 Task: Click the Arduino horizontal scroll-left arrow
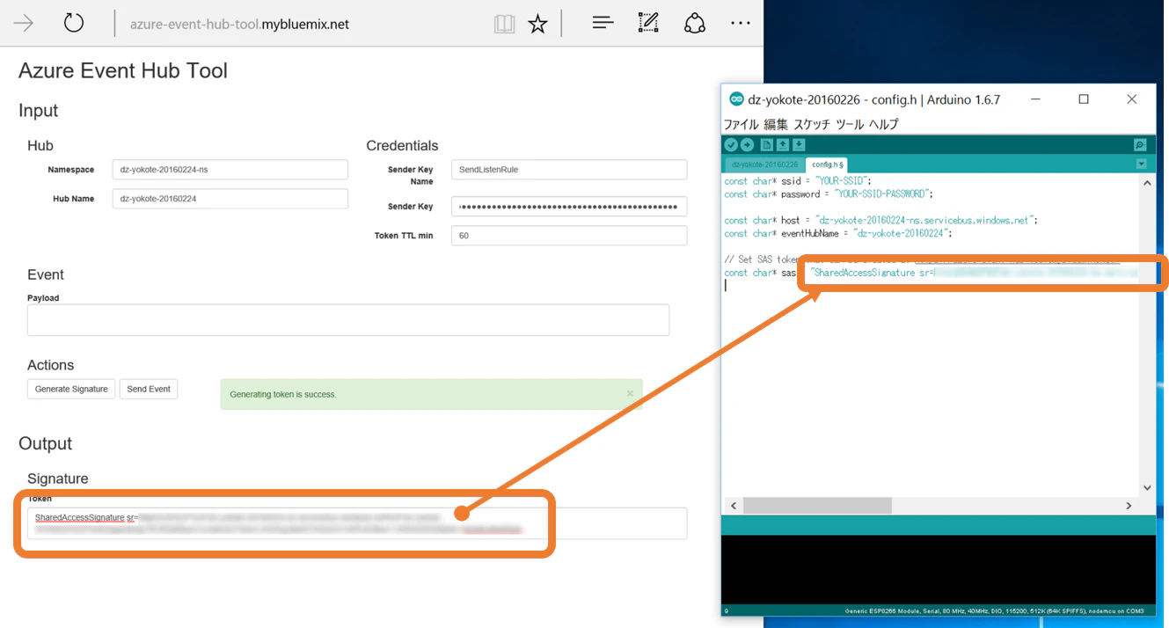[x=732, y=506]
